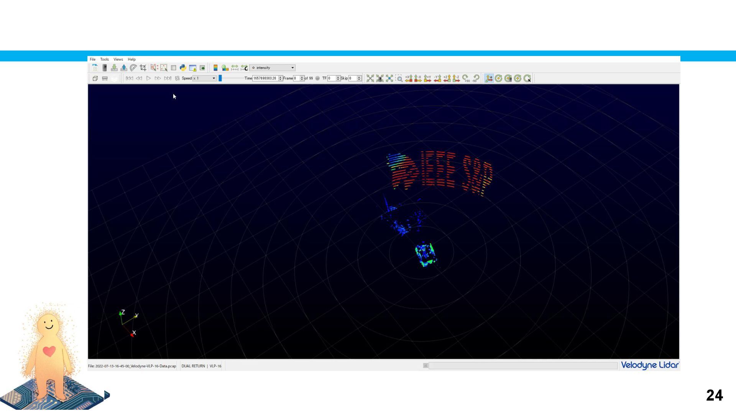Toggle the orientation axes visibility button

pyautogui.click(x=489, y=78)
